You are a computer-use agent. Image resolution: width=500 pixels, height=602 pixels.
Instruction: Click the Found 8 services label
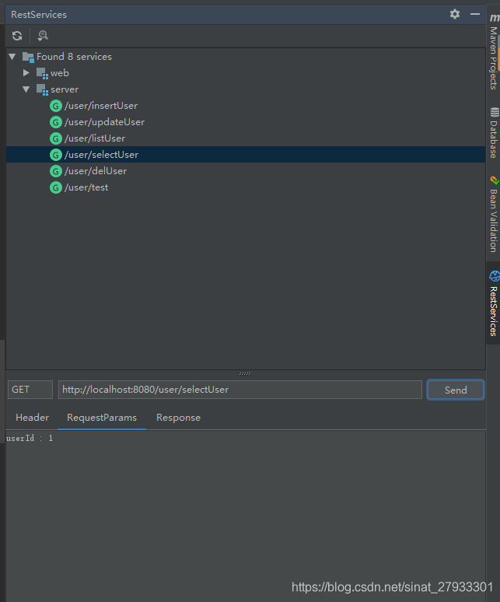pos(74,57)
